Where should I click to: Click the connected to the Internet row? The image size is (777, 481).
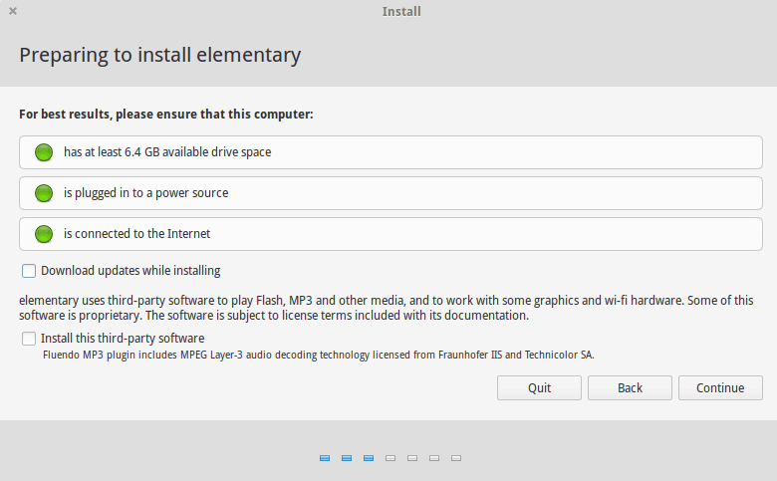(x=390, y=234)
